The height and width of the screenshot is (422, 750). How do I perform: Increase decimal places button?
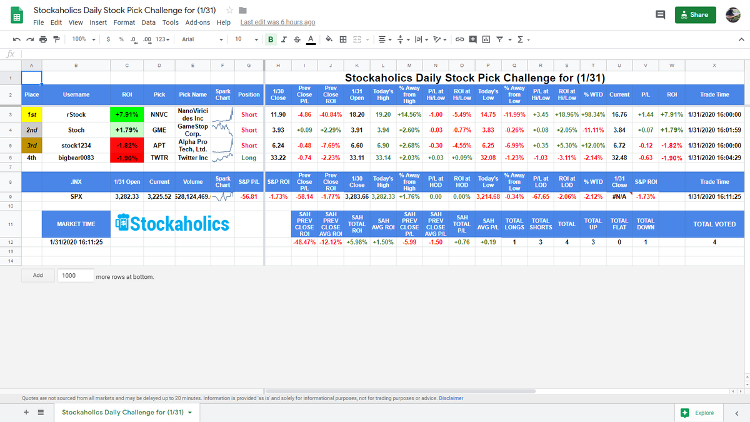pos(147,39)
